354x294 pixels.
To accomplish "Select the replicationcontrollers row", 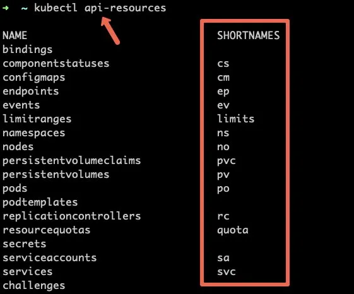I will 72,216.
